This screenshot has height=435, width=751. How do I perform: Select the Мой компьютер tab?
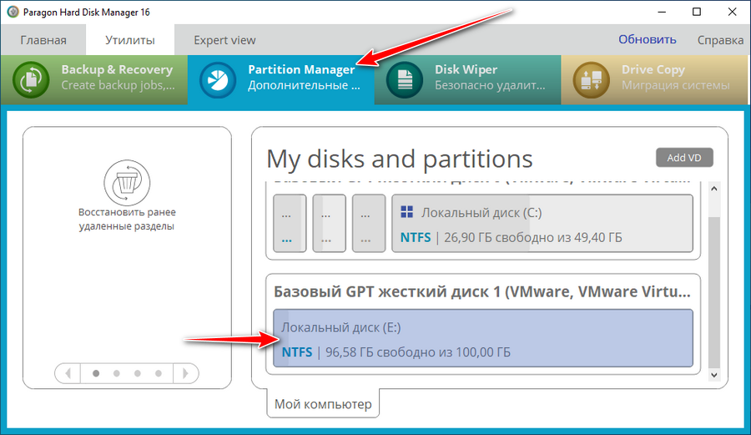323,404
